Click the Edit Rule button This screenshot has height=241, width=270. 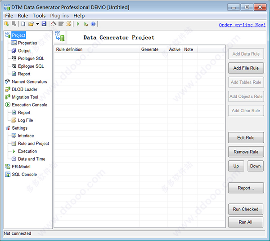click(246, 138)
